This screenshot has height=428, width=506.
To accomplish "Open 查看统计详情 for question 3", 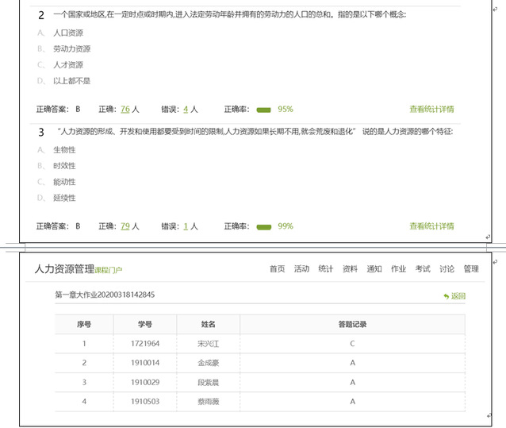I will [431, 226].
